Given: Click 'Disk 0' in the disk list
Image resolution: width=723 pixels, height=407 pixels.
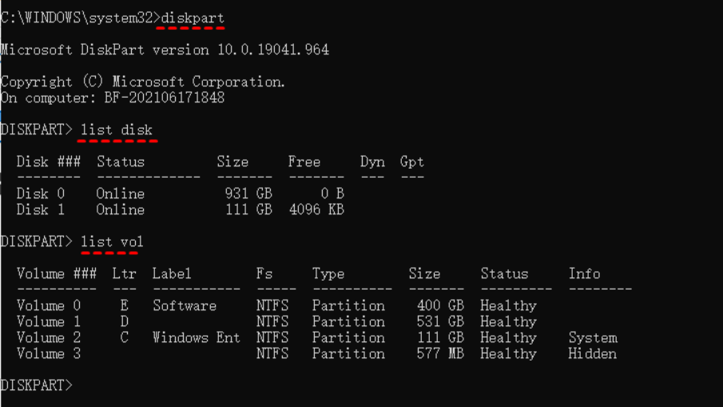Looking at the screenshot, I should tap(41, 194).
